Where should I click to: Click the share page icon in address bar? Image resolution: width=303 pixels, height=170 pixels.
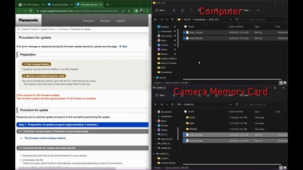(x=123, y=11)
